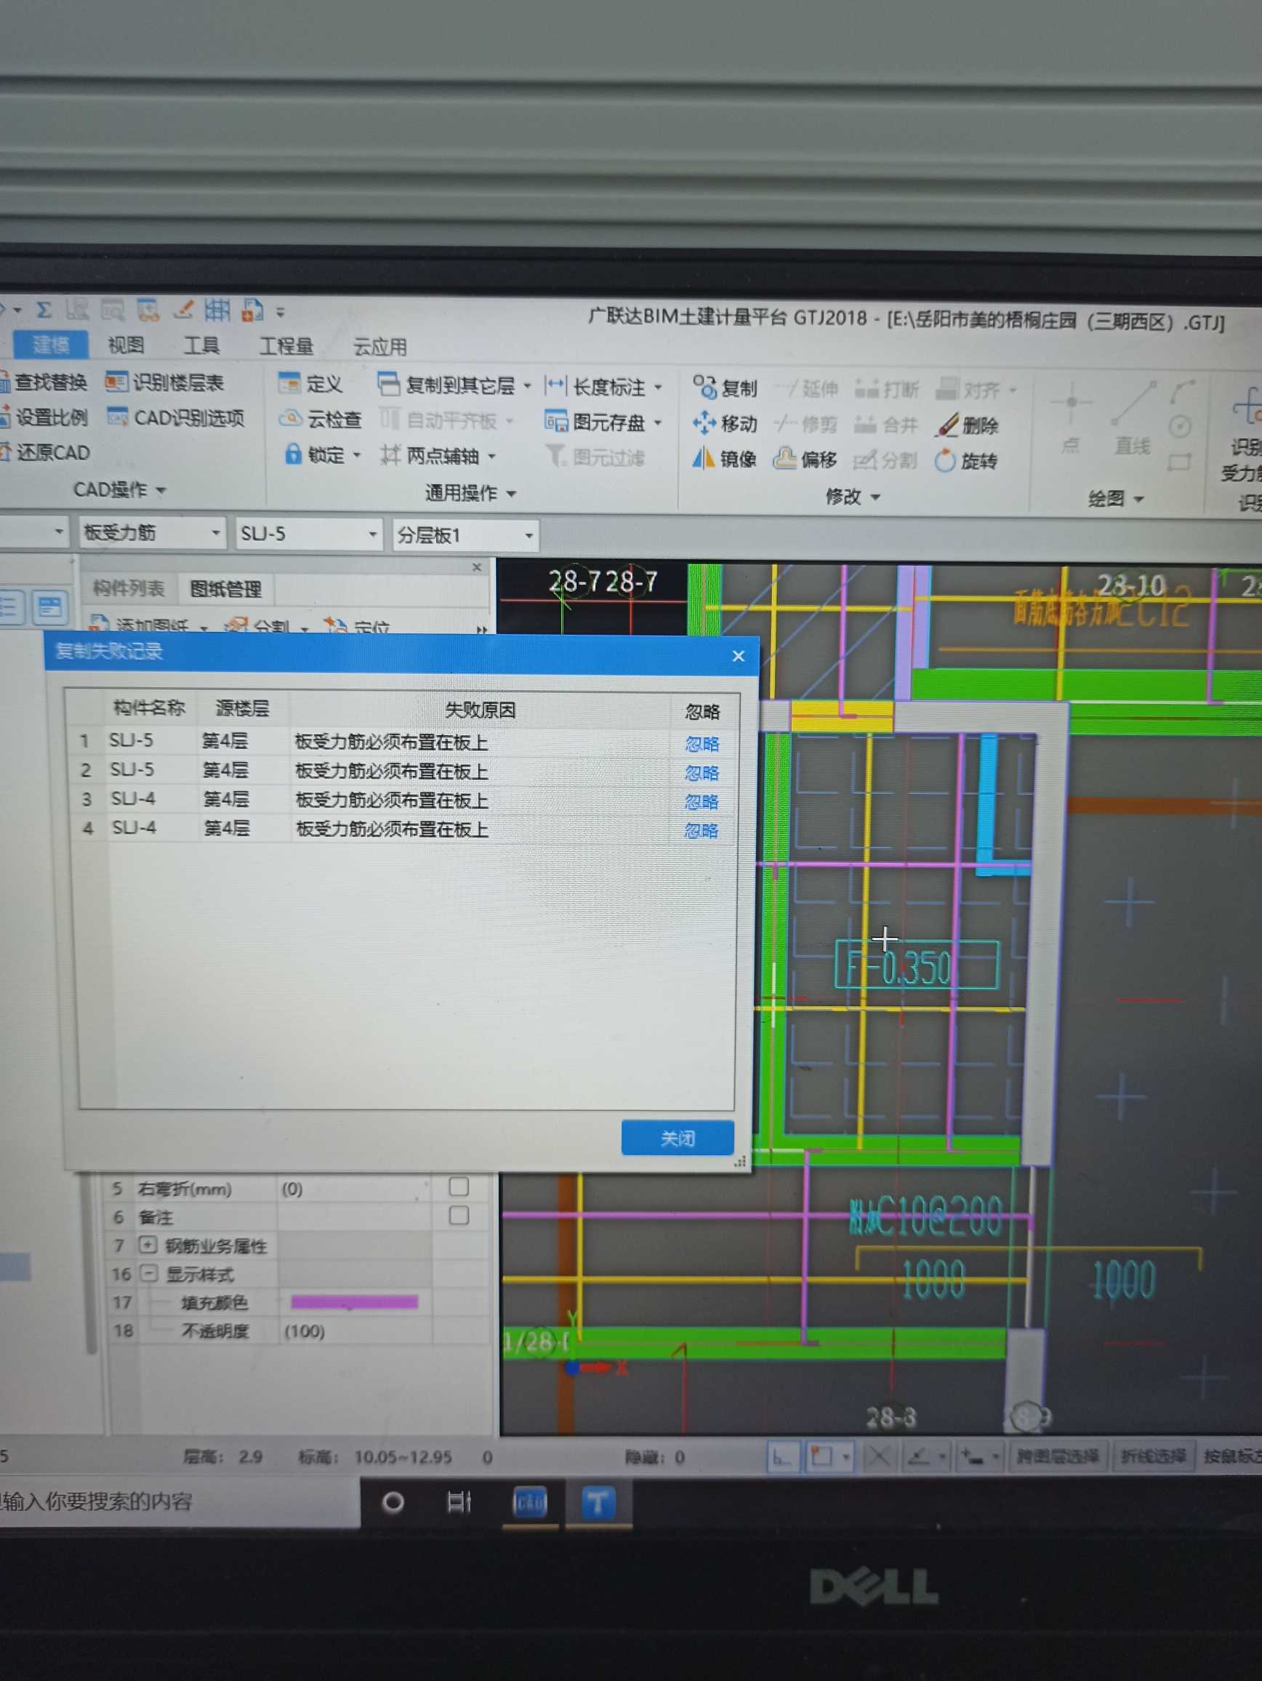The width and height of the screenshot is (1262, 1681).
Task: Select 两点辅轴 tool
Action: pos(438,456)
